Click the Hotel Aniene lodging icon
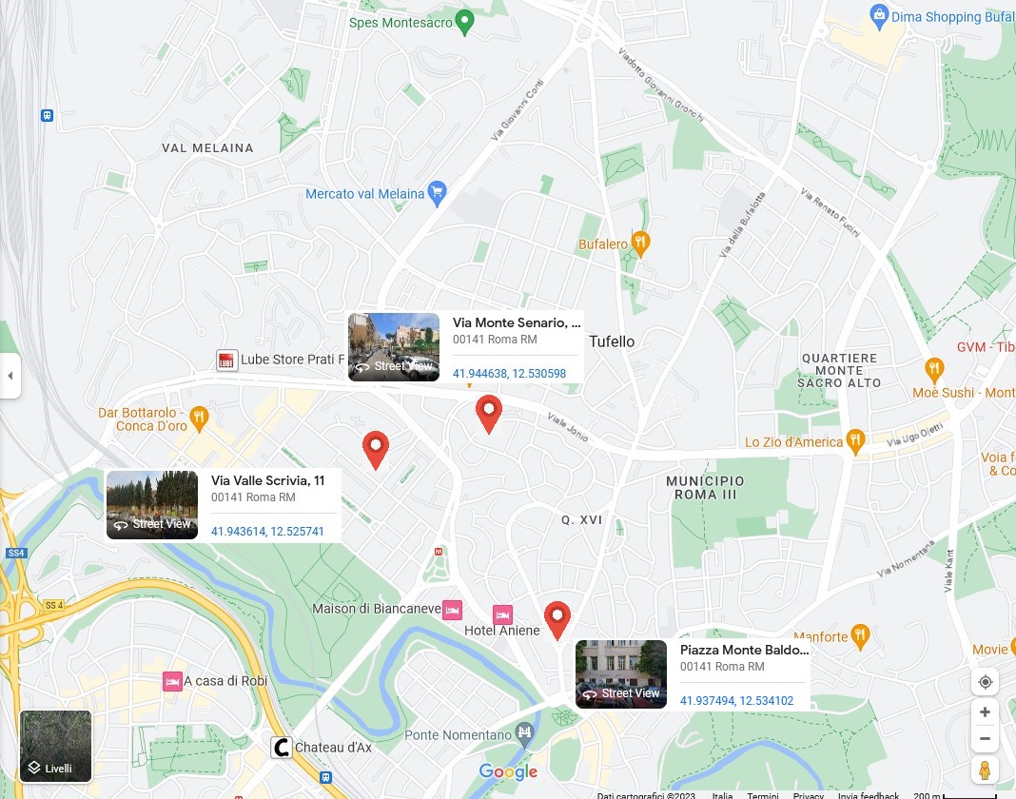Screen dimensions: 1016x799 tap(503, 614)
